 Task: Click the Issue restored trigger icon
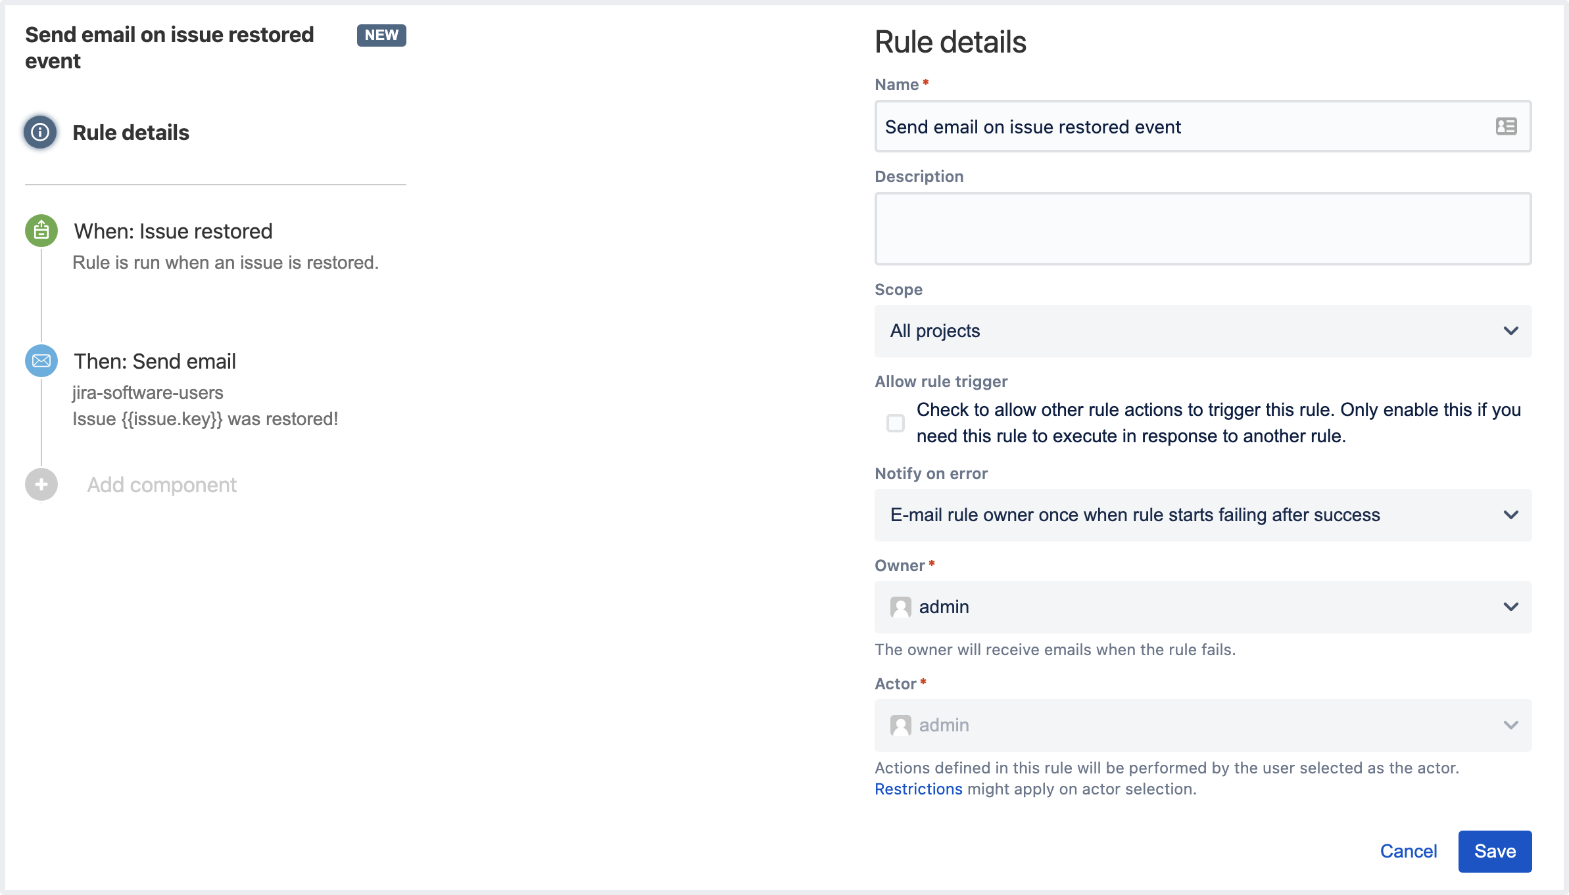click(40, 231)
